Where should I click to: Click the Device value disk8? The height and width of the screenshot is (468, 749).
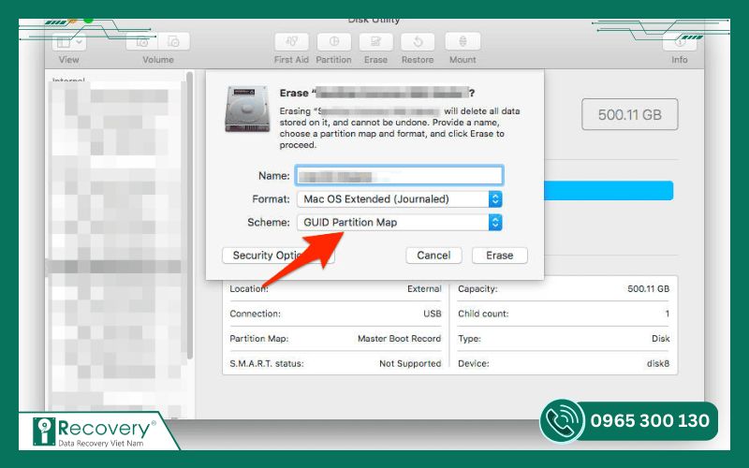click(x=658, y=363)
